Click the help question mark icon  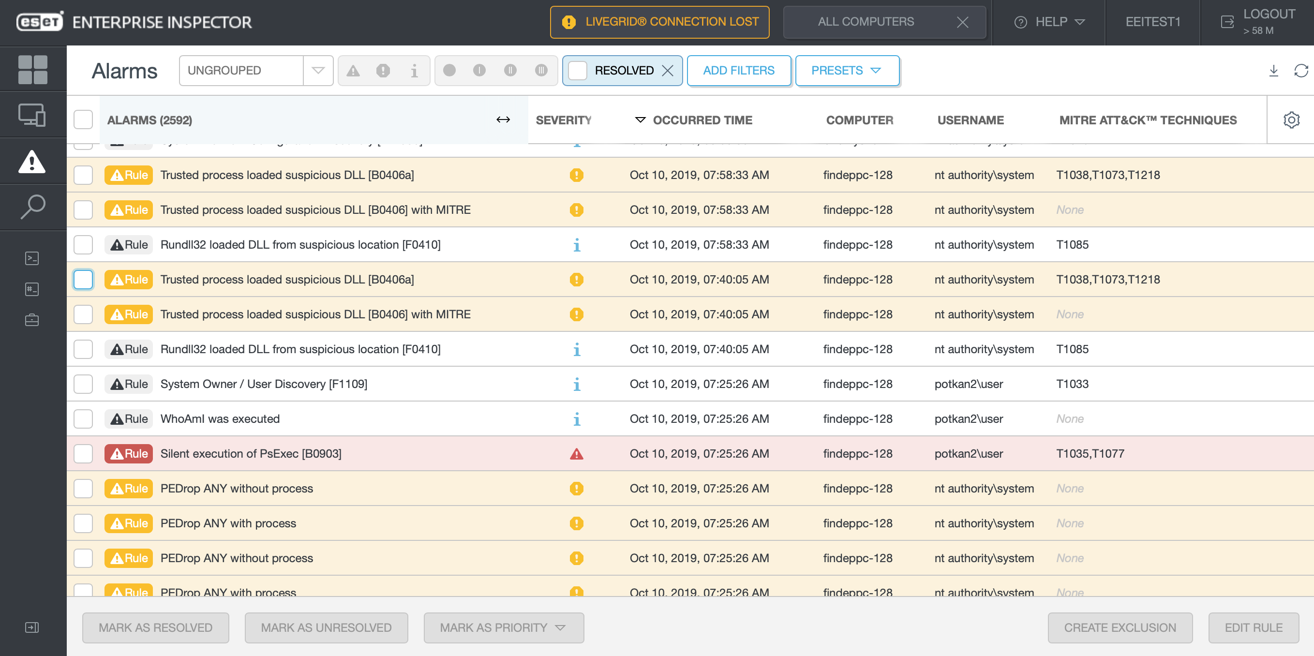pyautogui.click(x=1021, y=22)
